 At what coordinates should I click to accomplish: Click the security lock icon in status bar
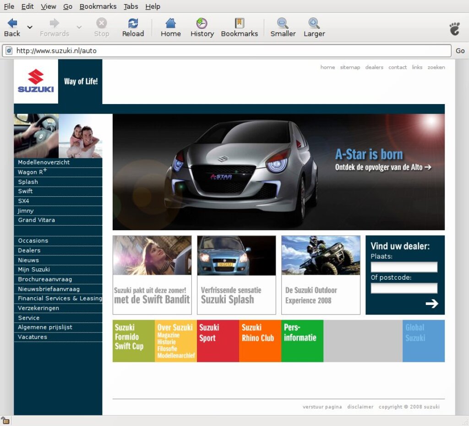click(x=5, y=420)
